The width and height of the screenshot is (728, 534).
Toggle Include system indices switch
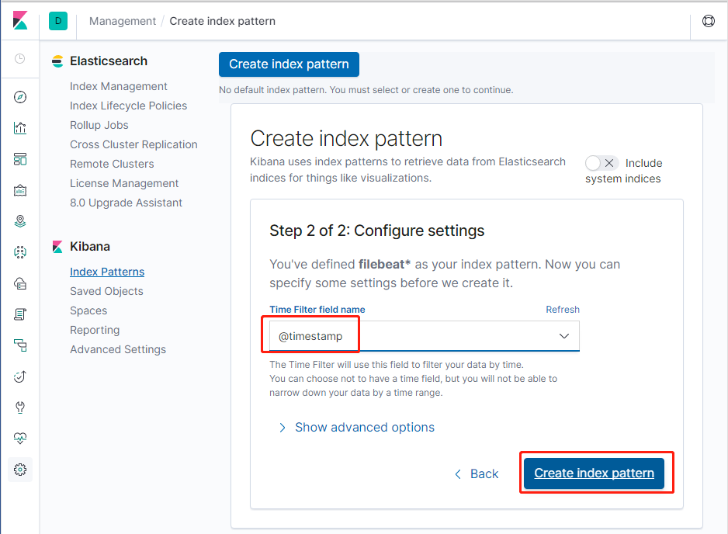(601, 163)
